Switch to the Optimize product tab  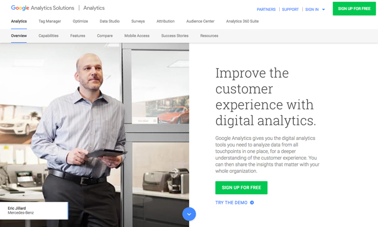coord(80,21)
